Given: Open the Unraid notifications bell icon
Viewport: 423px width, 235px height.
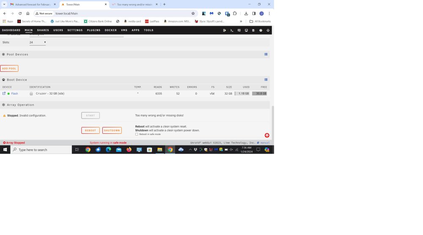Looking at the screenshot, I should 268,30.
